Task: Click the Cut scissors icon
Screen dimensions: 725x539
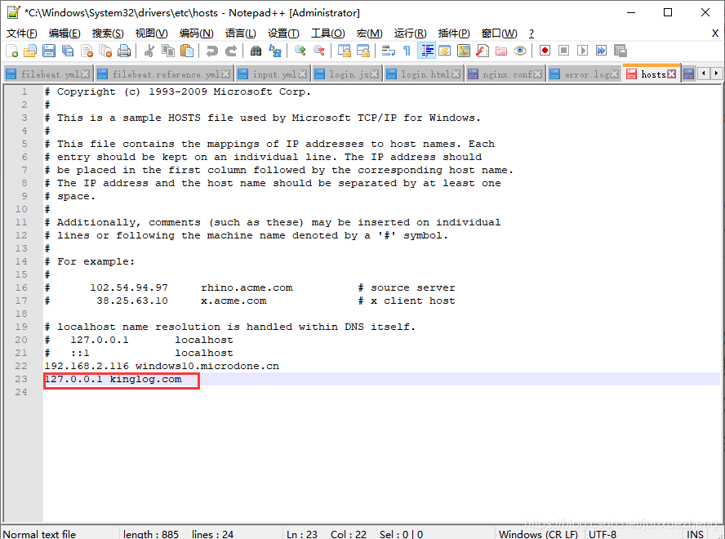Action: click(x=149, y=51)
